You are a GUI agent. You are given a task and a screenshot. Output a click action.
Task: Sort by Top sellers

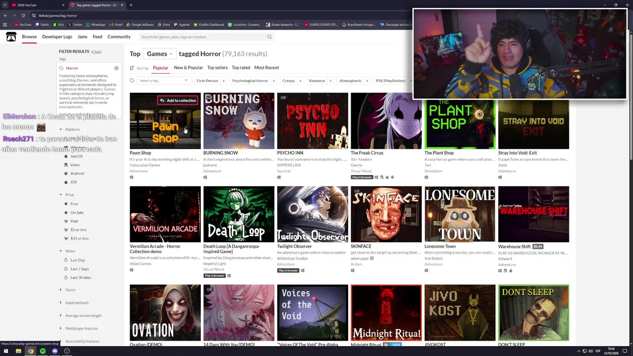[218, 68]
